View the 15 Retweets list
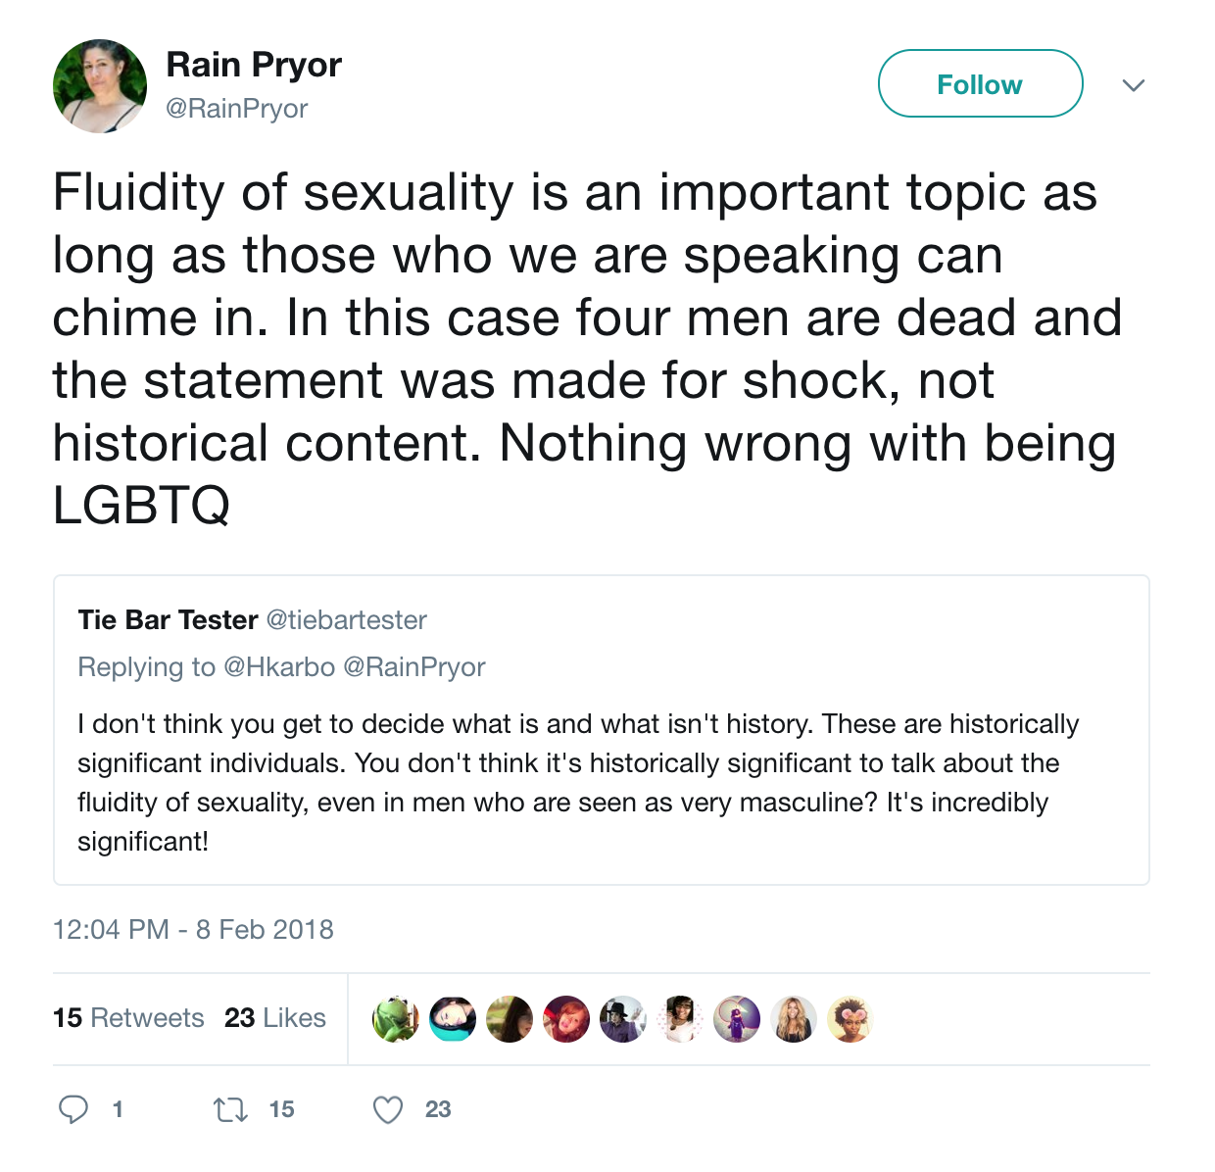Image resolution: width=1215 pixels, height=1172 pixels. (128, 1018)
